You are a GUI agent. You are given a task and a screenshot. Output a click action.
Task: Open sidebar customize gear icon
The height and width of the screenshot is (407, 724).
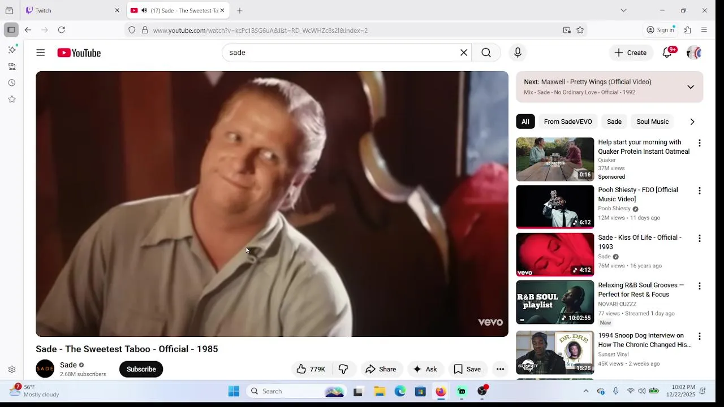pos(12,369)
